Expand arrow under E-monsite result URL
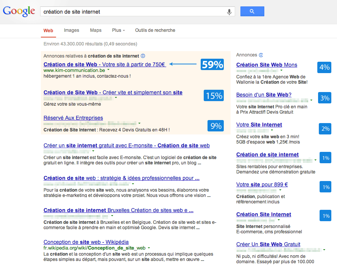The height and width of the screenshot is (267, 337). 93,151
